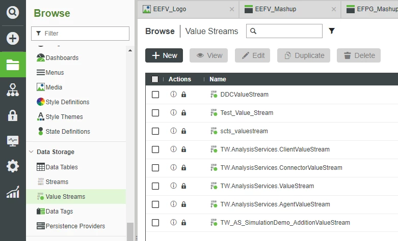Screen dimensions: 398x241
Task: Check the TW.AnalysisServices.ValueStream checkbox
Action: pyautogui.click(x=155, y=186)
